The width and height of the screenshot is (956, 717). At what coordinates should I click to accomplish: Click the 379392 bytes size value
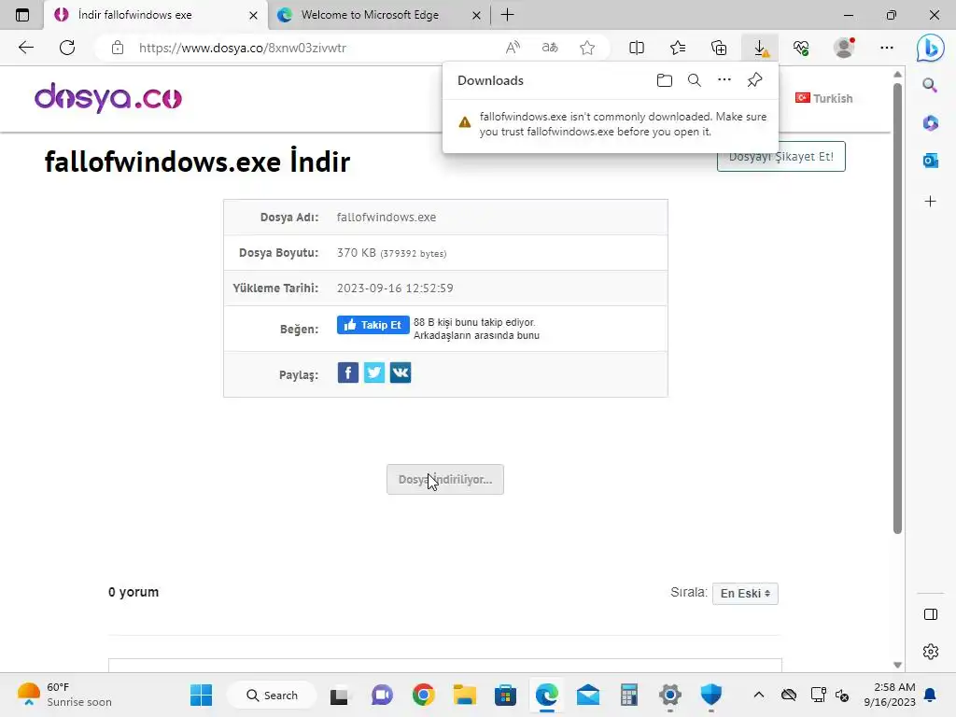coord(414,254)
